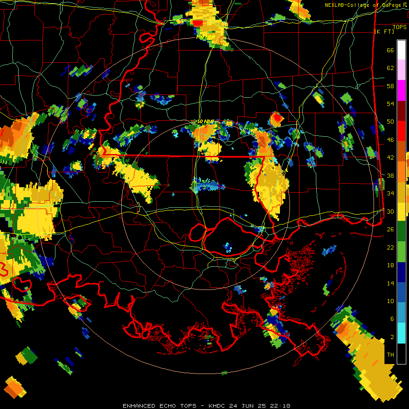Screen dimensions: 409x409
Task: Click the black TH swatch in the legend
Action: 401,354
